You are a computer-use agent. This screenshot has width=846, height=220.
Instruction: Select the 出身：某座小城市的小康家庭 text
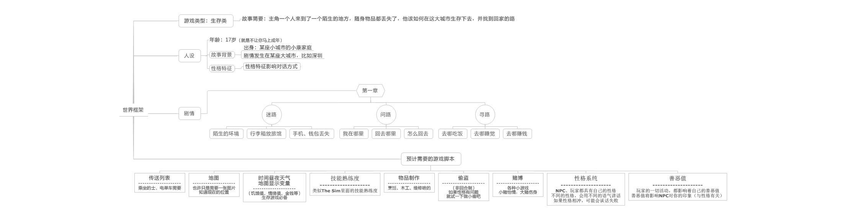(x=278, y=48)
